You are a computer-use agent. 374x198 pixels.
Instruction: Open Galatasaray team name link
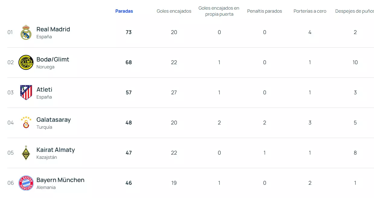[54, 120]
